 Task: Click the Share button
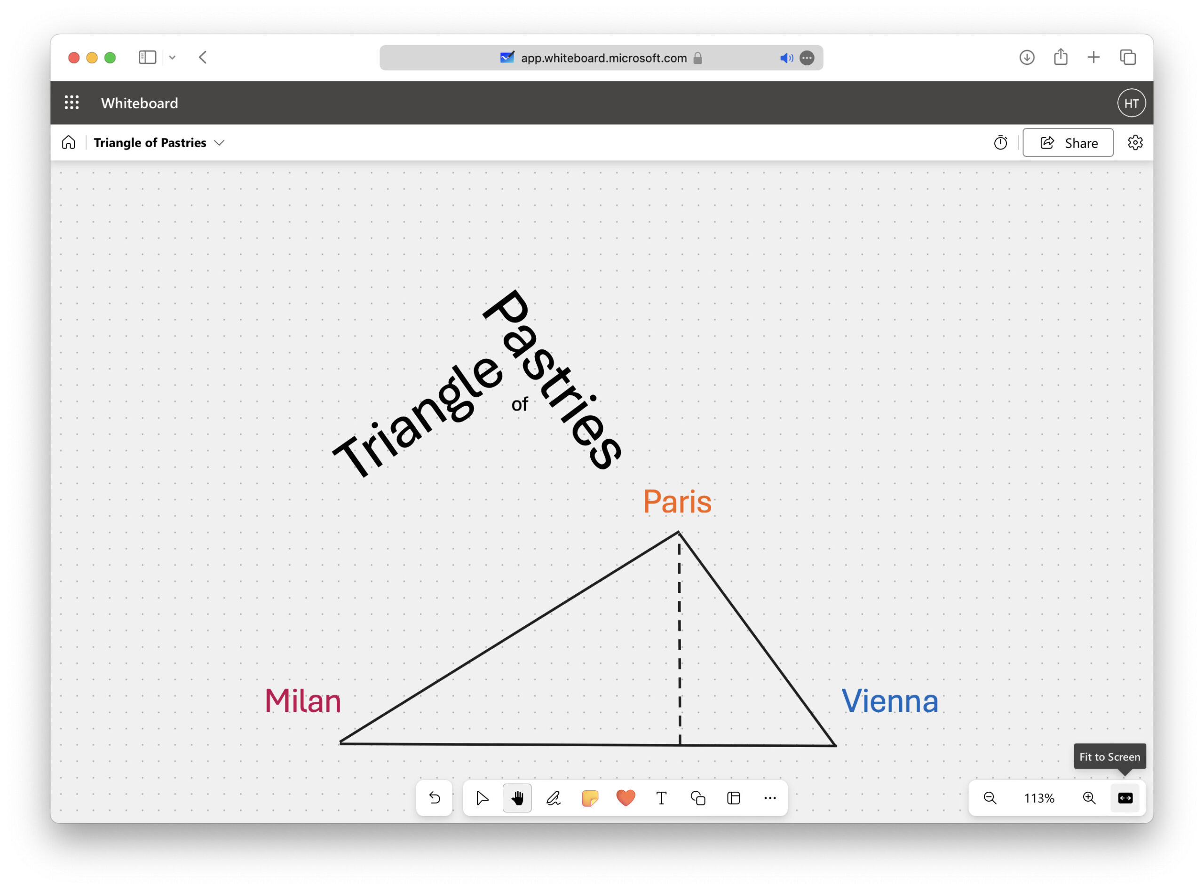(1068, 143)
